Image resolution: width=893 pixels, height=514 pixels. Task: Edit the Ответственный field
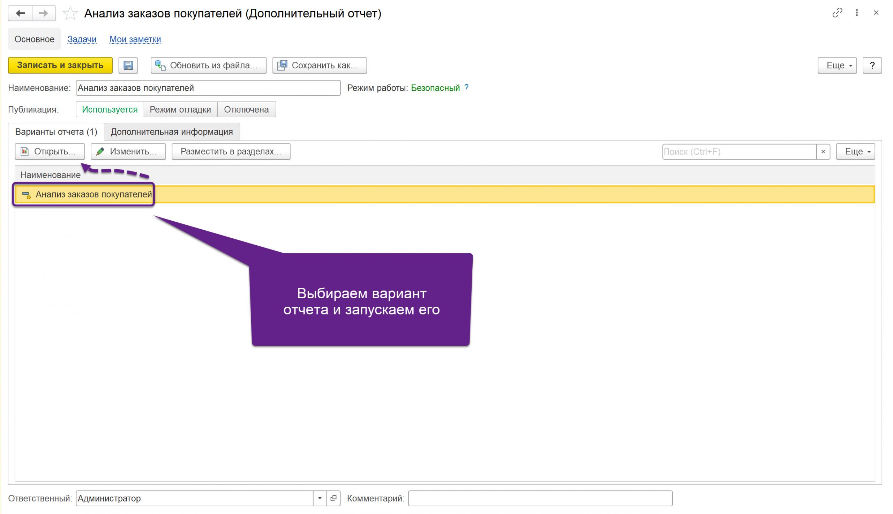point(195,498)
